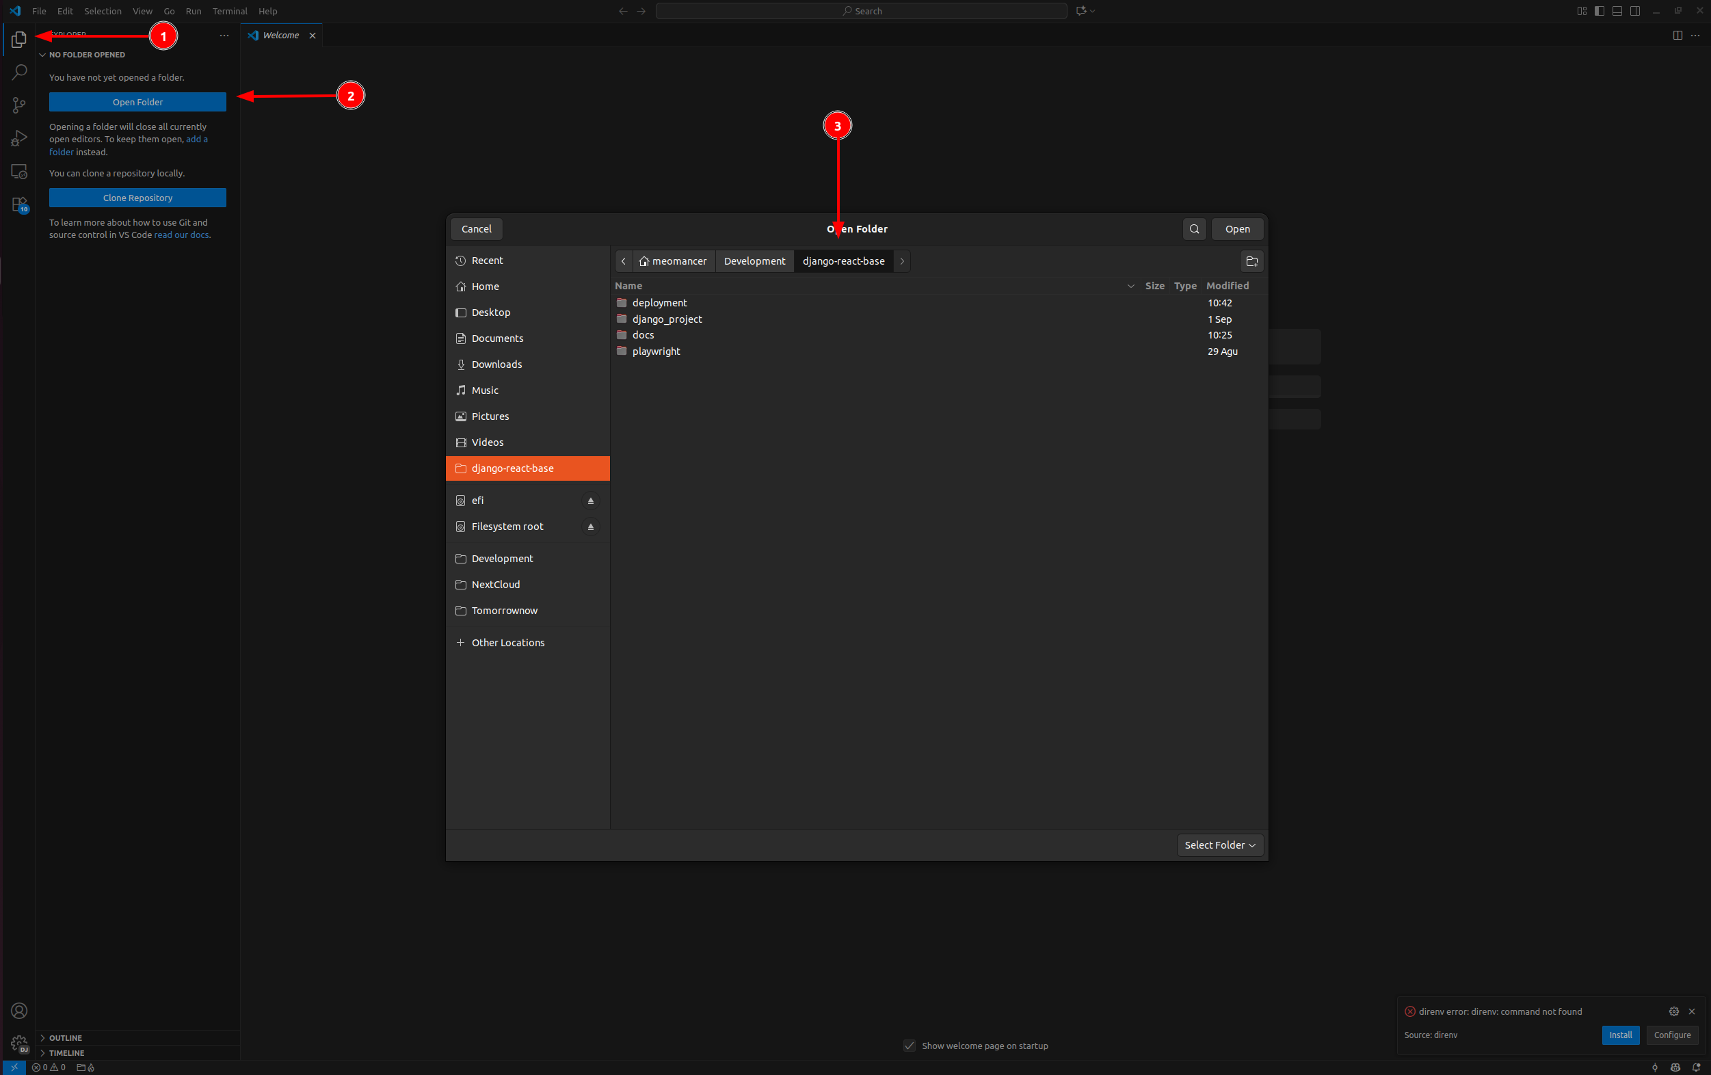Toggle Show welcome page on startup checkbox

click(x=909, y=1045)
